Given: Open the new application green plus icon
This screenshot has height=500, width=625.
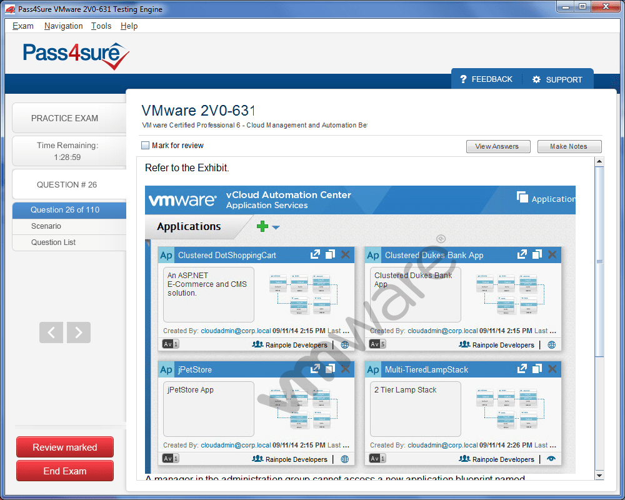Looking at the screenshot, I should 263,227.
